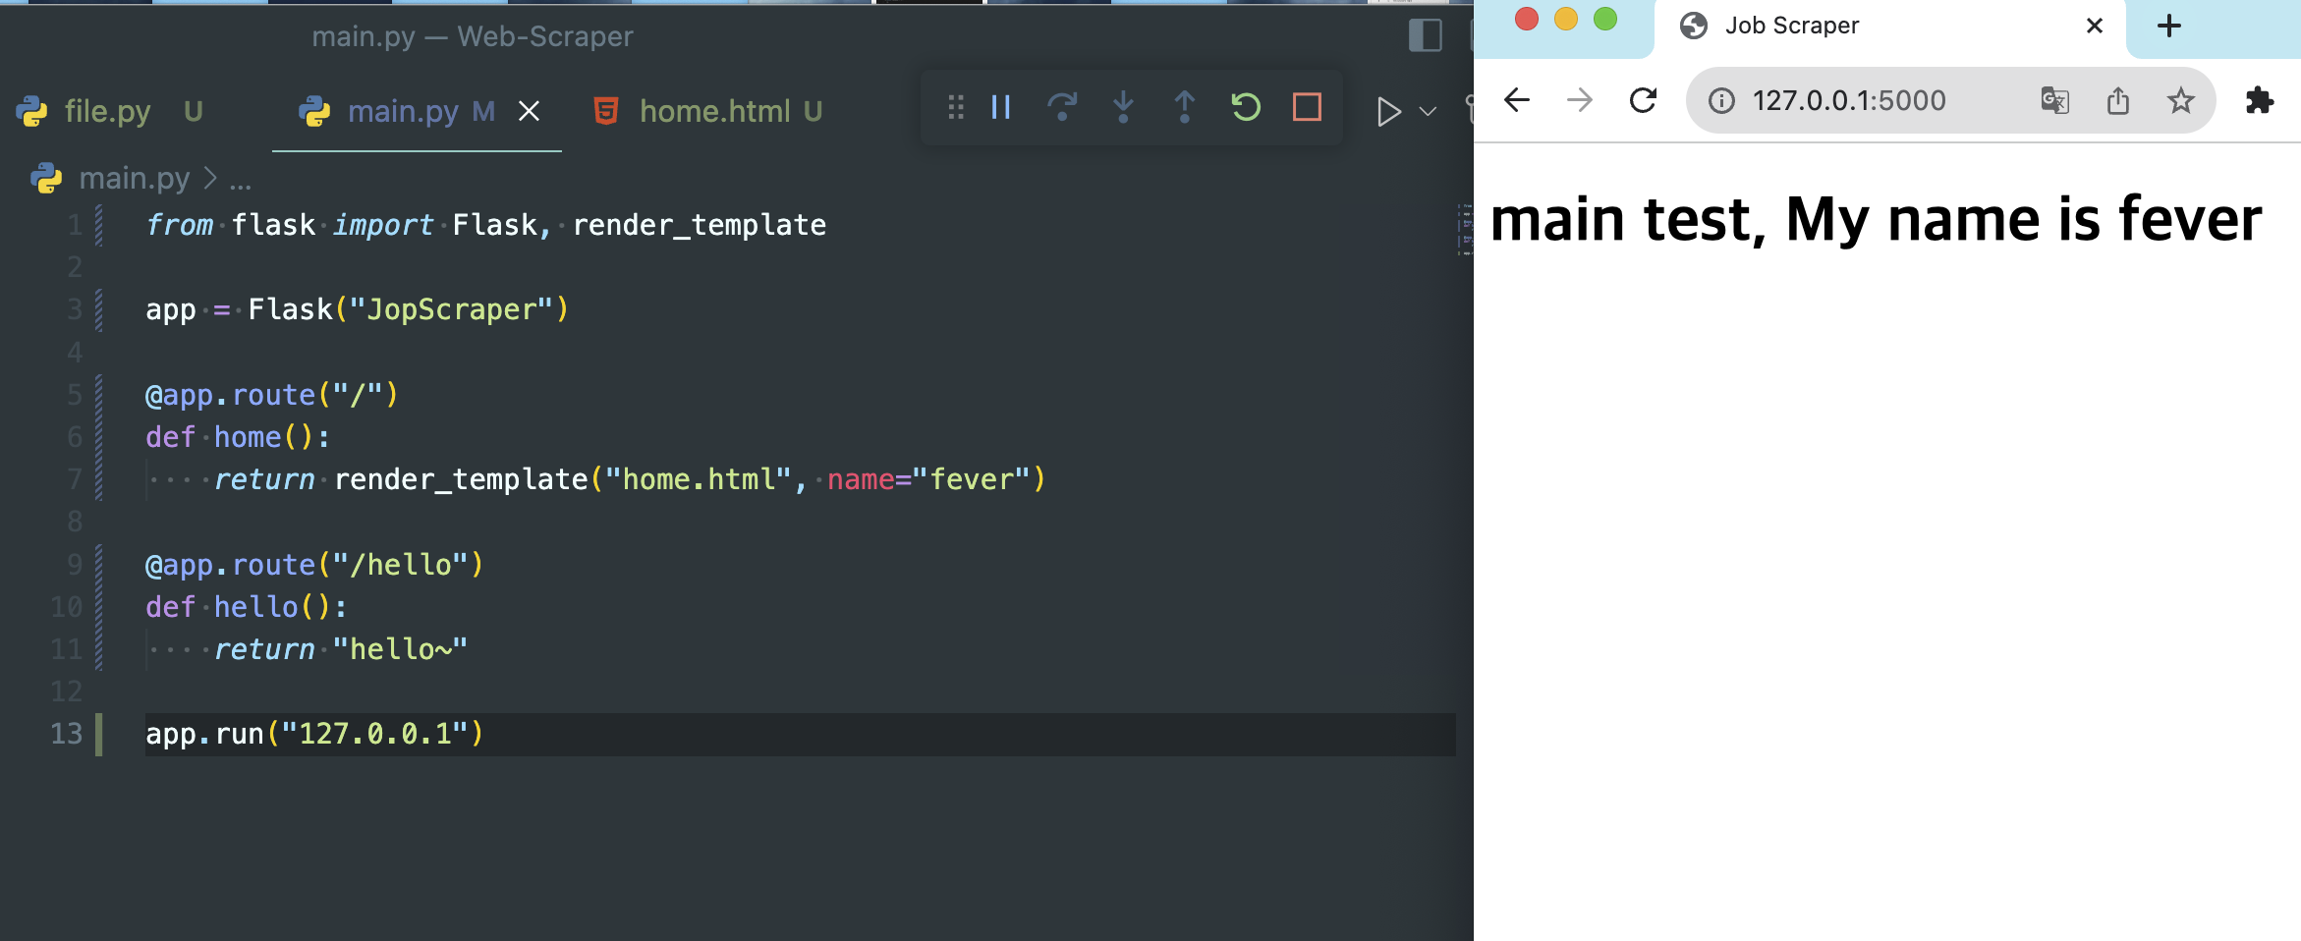Image resolution: width=2301 pixels, height=941 pixels.
Task: Select the Job Scraper browser tab
Action: click(1890, 28)
